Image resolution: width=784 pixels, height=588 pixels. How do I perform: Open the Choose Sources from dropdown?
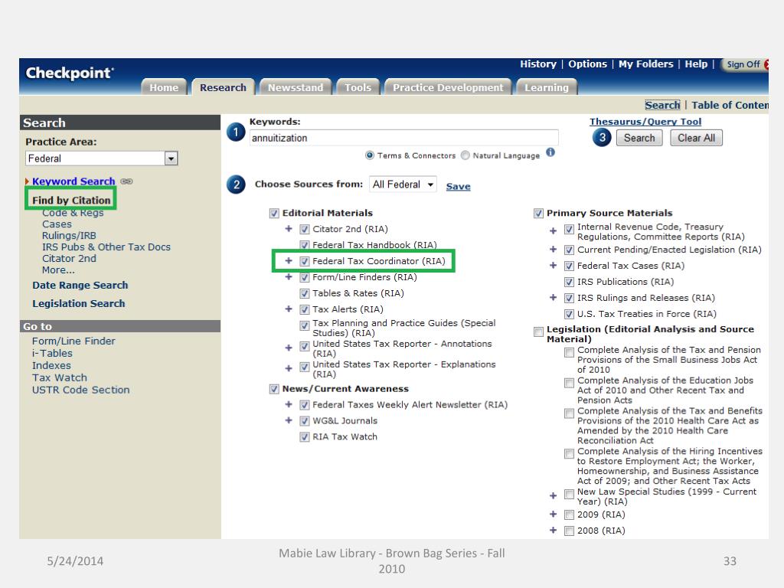point(403,185)
